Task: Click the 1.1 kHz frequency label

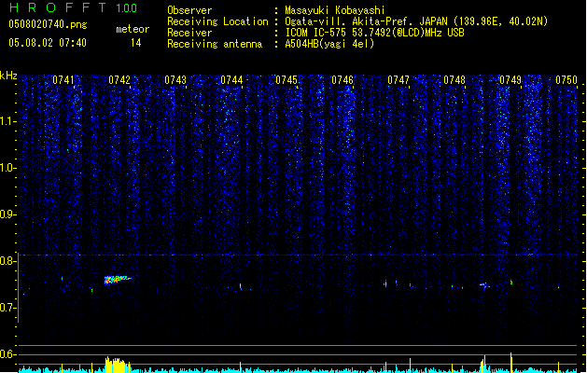Action: [x=7, y=121]
